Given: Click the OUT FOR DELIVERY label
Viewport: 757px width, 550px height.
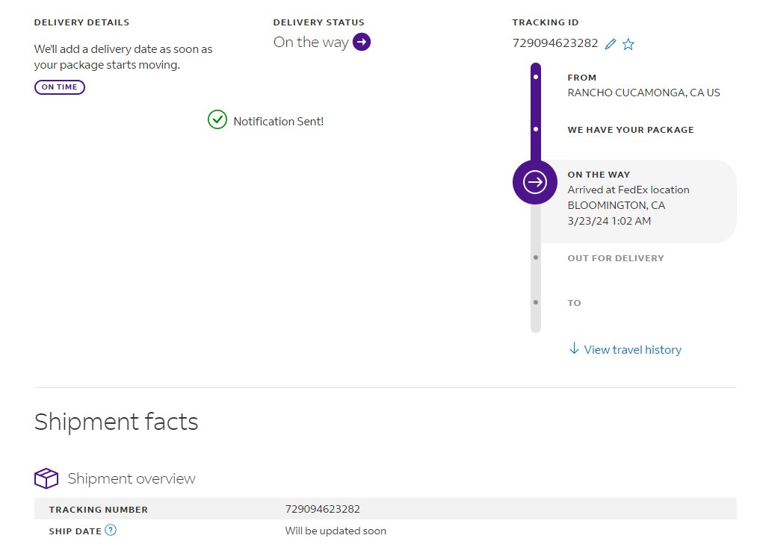Looking at the screenshot, I should pyautogui.click(x=616, y=258).
